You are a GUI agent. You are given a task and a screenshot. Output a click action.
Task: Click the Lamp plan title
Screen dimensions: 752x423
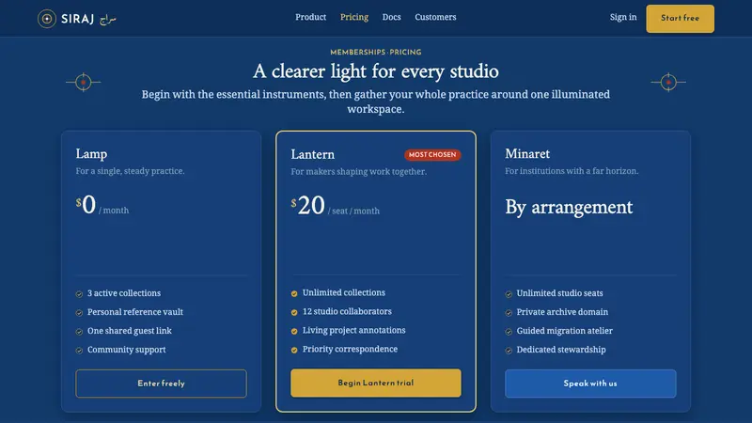pyautogui.click(x=91, y=154)
